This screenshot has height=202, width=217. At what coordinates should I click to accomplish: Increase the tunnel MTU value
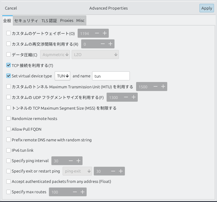(163, 87)
